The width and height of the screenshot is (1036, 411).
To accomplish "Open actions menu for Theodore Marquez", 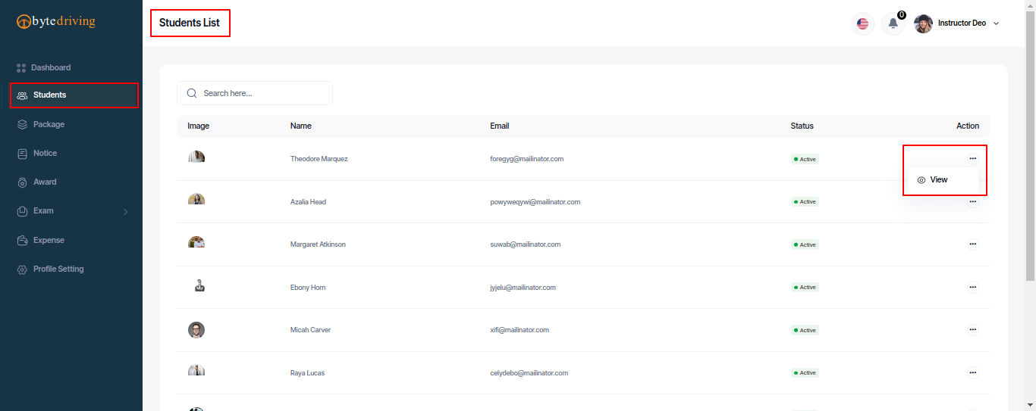I will point(972,158).
